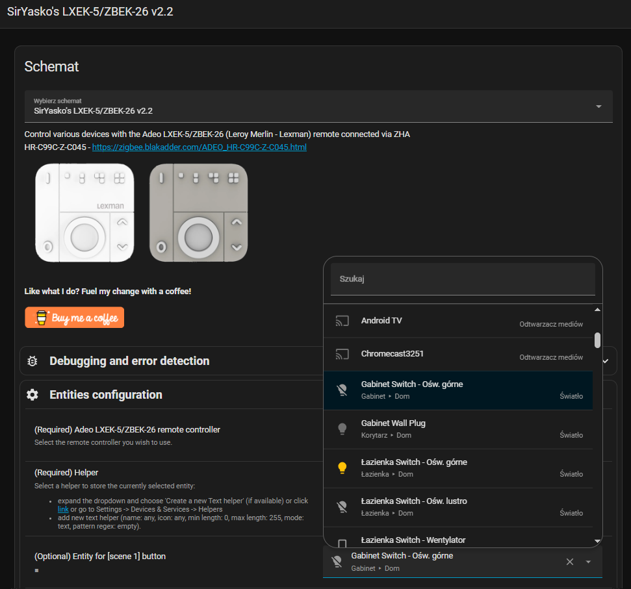Click the Android TV cast icon
The width and height of the screenshot is (631, 589).
coord(342,321)
